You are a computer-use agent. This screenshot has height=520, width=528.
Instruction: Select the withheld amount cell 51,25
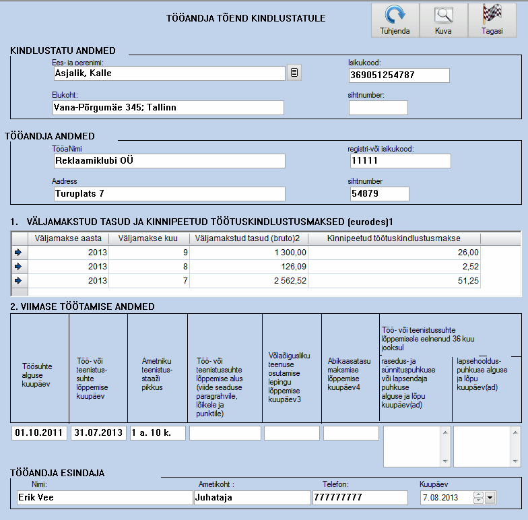394,280
